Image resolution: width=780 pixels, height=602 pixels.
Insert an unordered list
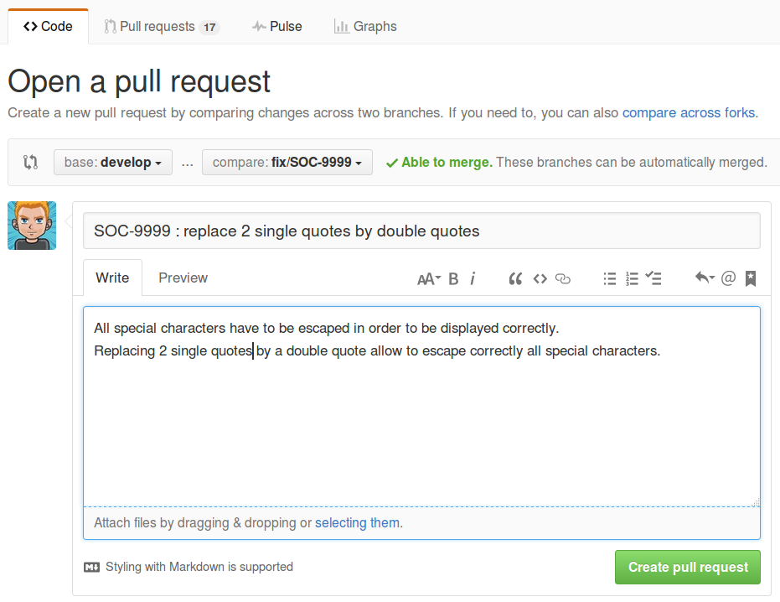tap(610, 278)
